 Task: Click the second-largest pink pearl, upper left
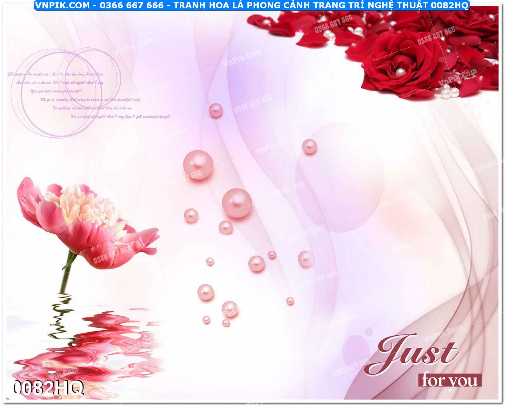pos(198,165)
